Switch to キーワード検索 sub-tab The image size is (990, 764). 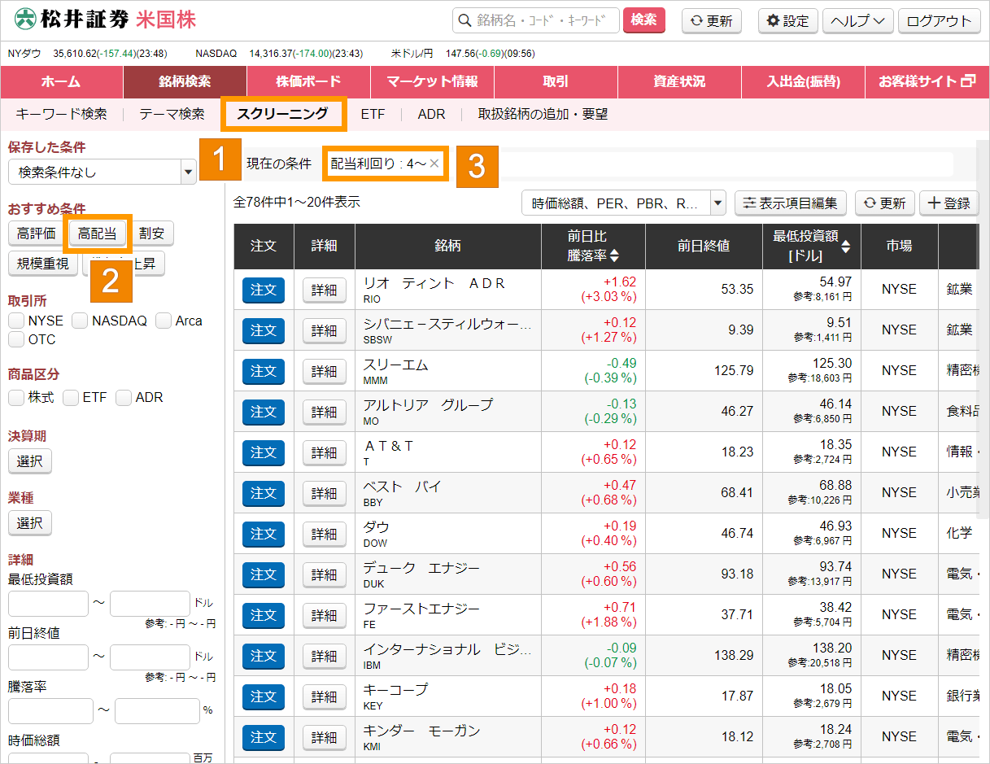tap(61, 114)
